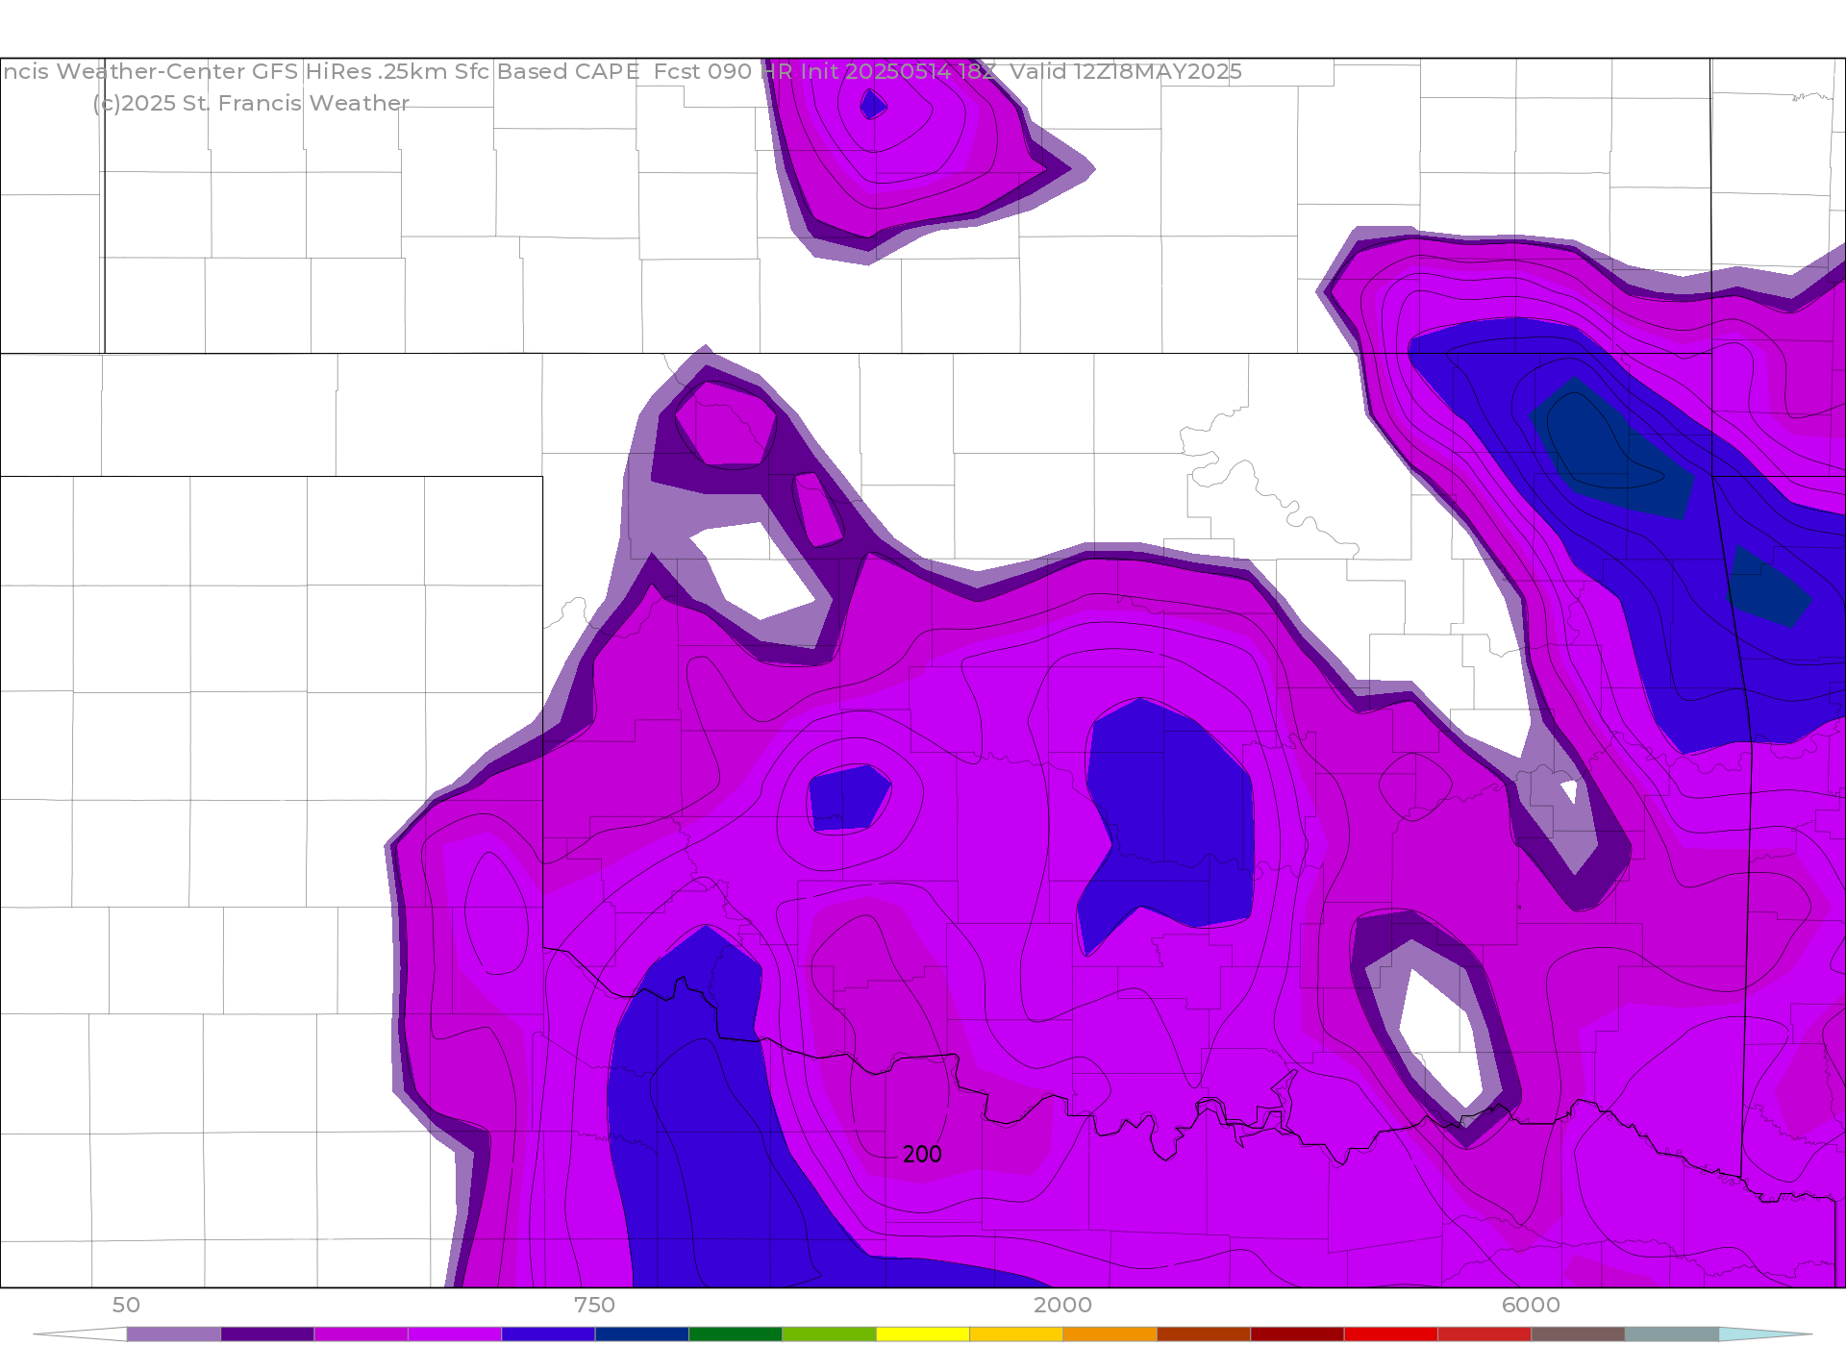Viewport: 1846px width, 1346px height.
Task: Click the 750 legend value
Action: coord(594,1305)
